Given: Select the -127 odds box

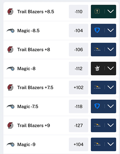Looking at the screenshot, I should 78,125.
